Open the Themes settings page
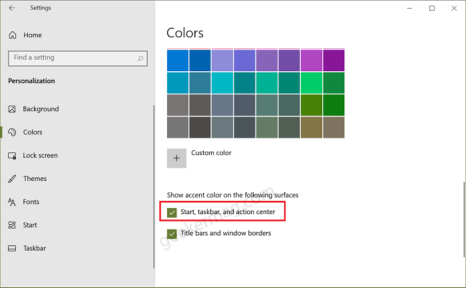 35,179
